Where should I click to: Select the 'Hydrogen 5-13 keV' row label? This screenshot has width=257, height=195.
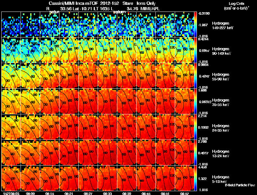pos(221,179)
